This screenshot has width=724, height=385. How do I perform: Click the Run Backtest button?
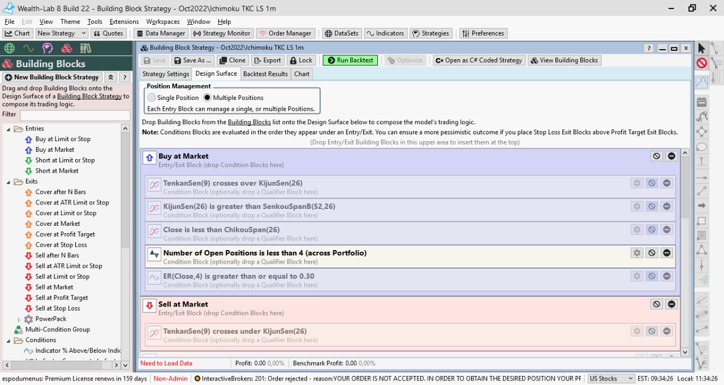(350, 60)
